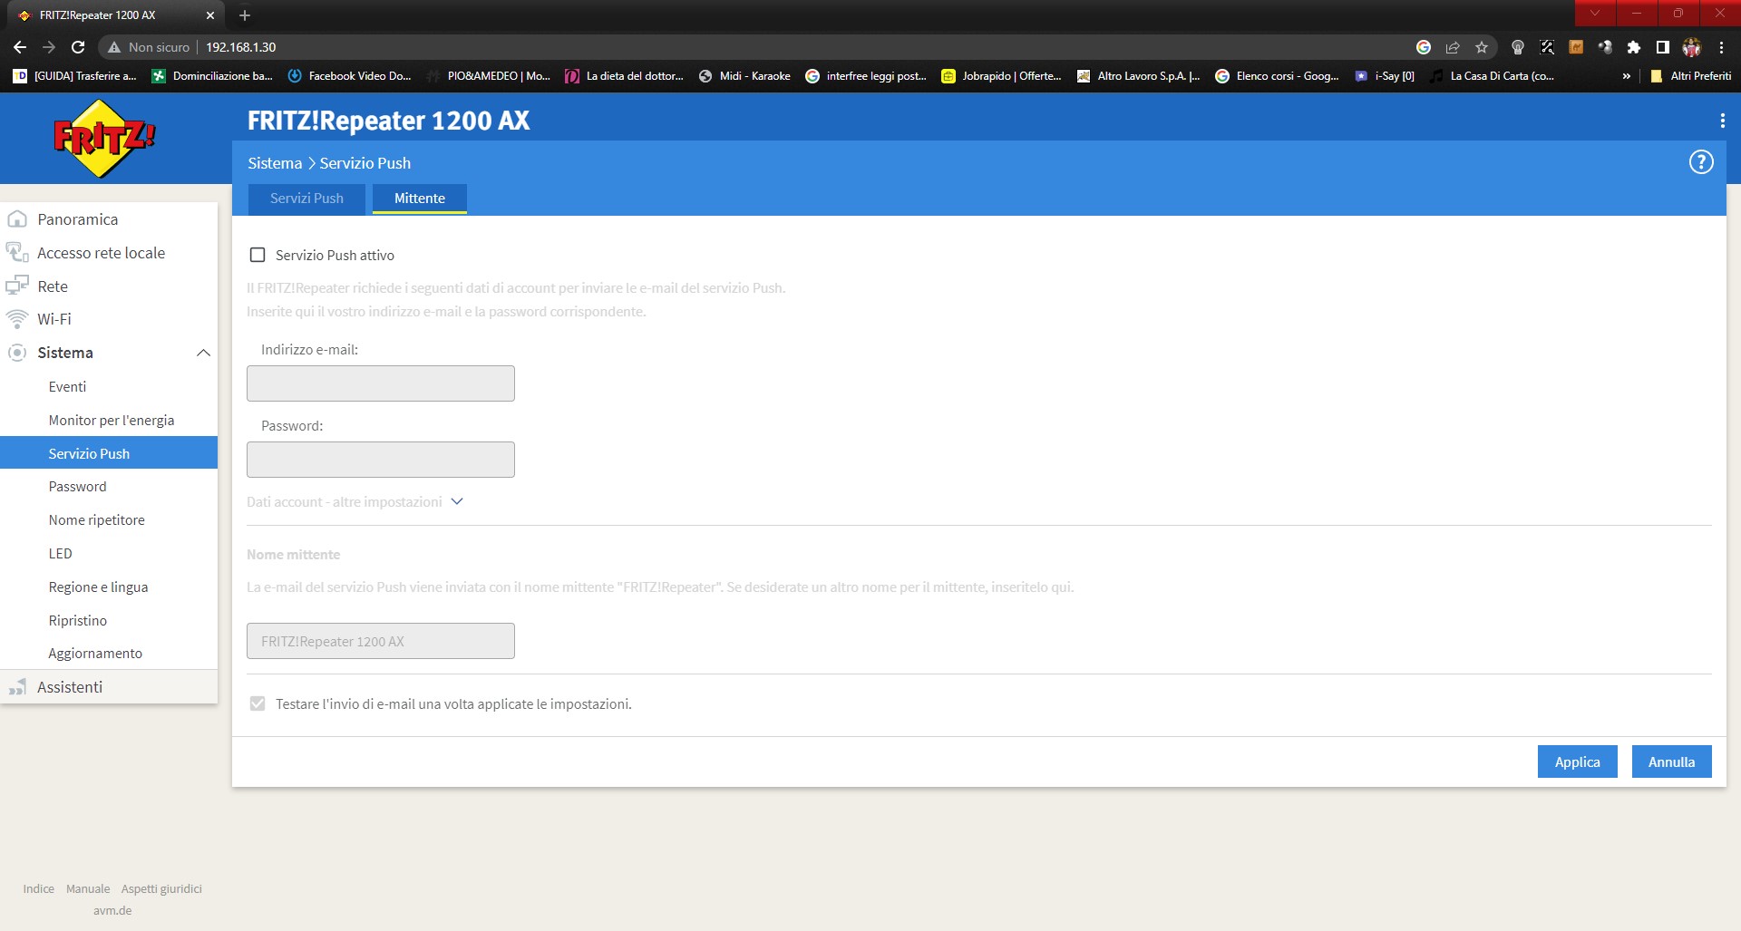Image resolution: width=1741 pixels, height=931 pixels.
Task: Click the Password input field
Action: click(381, 460)
